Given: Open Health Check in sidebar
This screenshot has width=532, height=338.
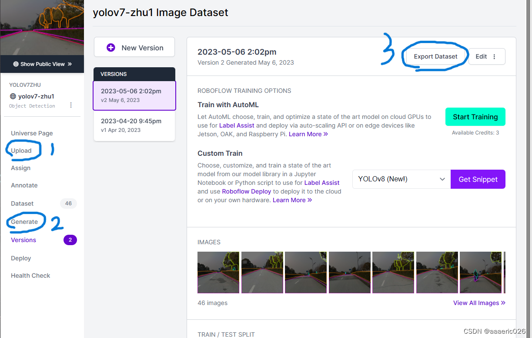Looking at the screenshot, I should (x=30, y=276).
